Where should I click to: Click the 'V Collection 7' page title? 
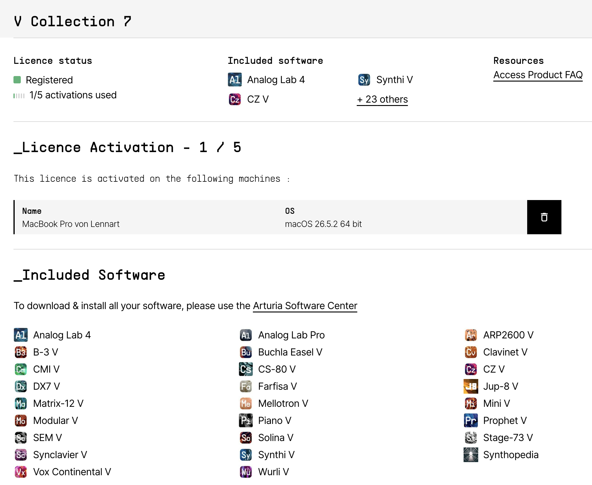73,21
